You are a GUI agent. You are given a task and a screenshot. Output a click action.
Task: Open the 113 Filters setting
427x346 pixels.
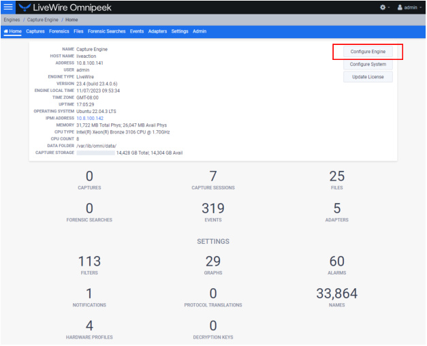pos(89,265)
